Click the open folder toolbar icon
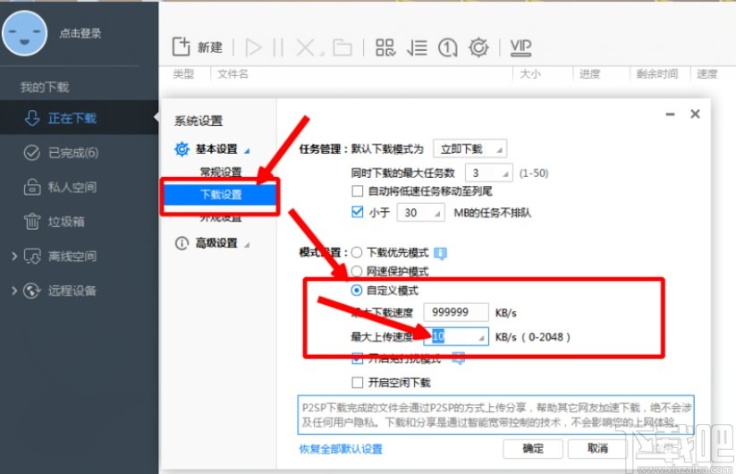This screenshot has width=736, height=474. [x=343, y=47]
